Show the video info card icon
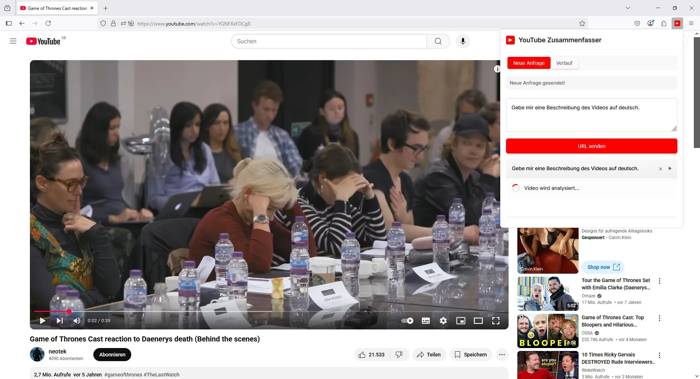Image resolution: width=700 pixels, height=379 pixels. [x=497, y=69]
